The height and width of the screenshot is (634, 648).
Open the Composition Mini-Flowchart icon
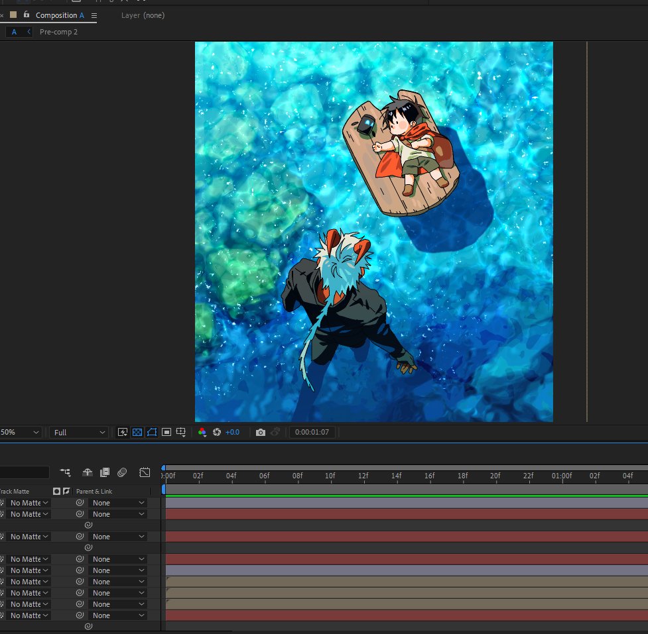coord(65,472)
